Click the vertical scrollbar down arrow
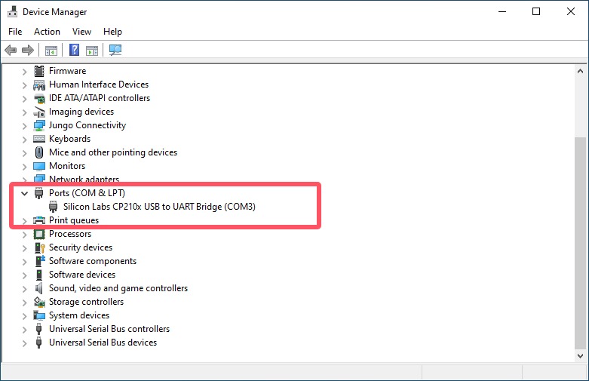This screenshot has width=589, height=381. point(579,355)
